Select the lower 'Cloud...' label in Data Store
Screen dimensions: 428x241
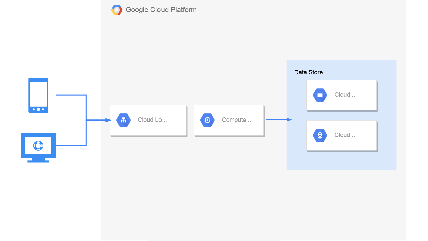[x=345, y=135]
